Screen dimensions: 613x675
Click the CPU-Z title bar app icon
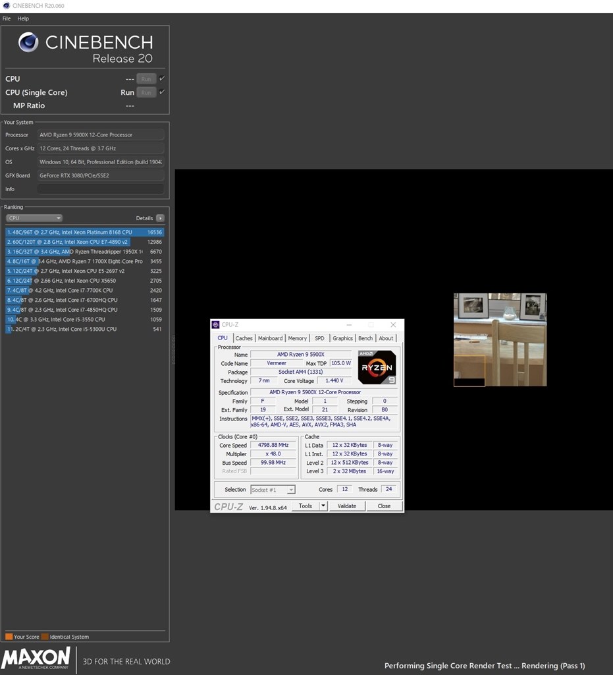(216, 325)
